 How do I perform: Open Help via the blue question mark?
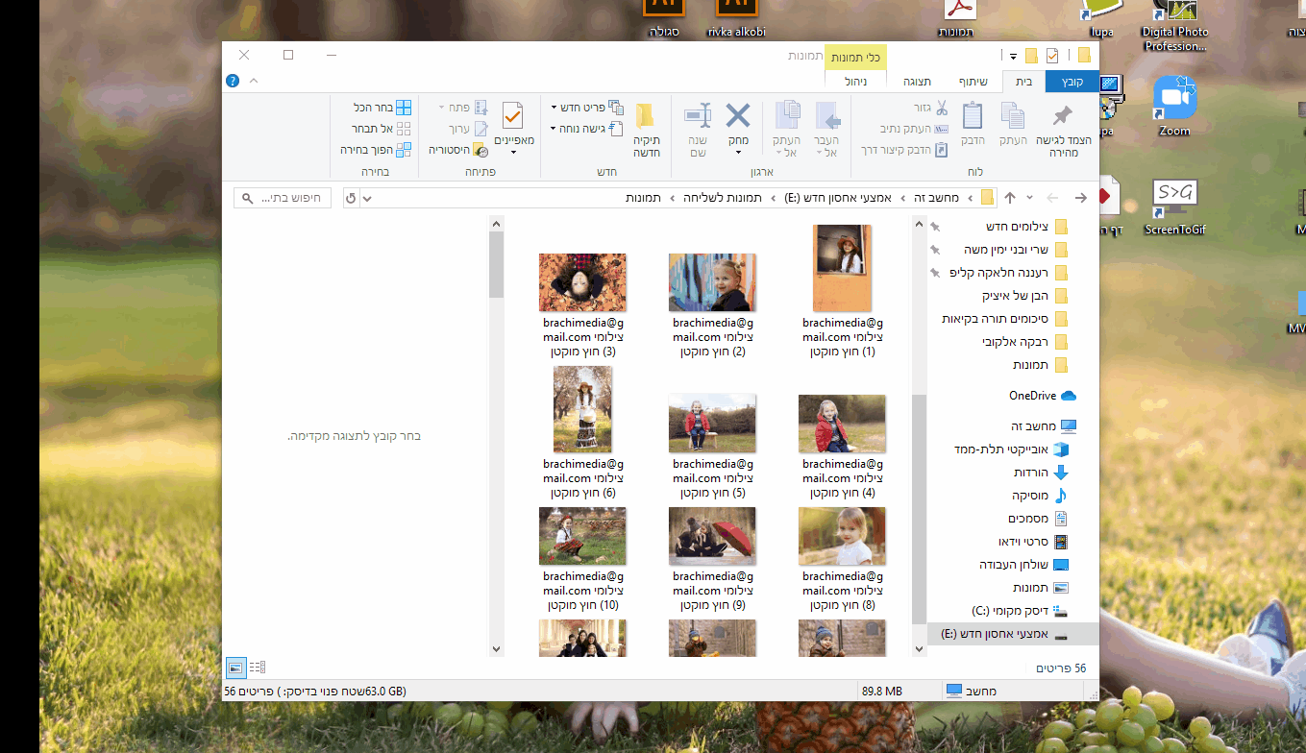coord(233,81)
